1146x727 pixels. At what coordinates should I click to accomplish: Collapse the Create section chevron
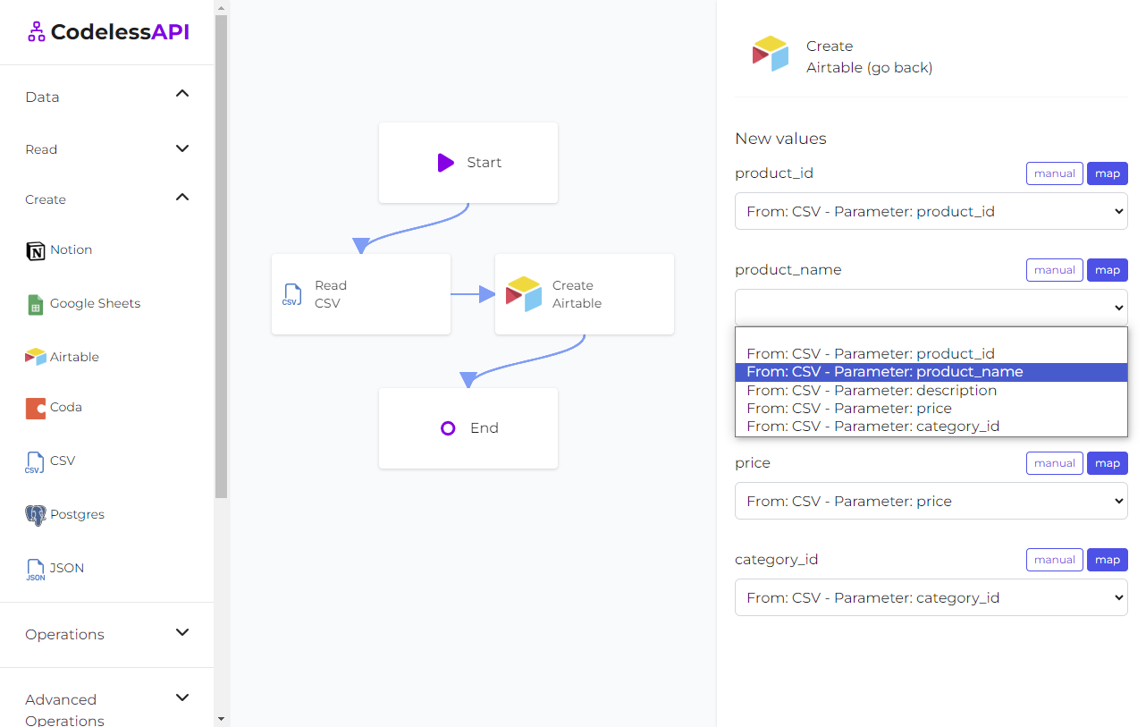tap(182, 197)
